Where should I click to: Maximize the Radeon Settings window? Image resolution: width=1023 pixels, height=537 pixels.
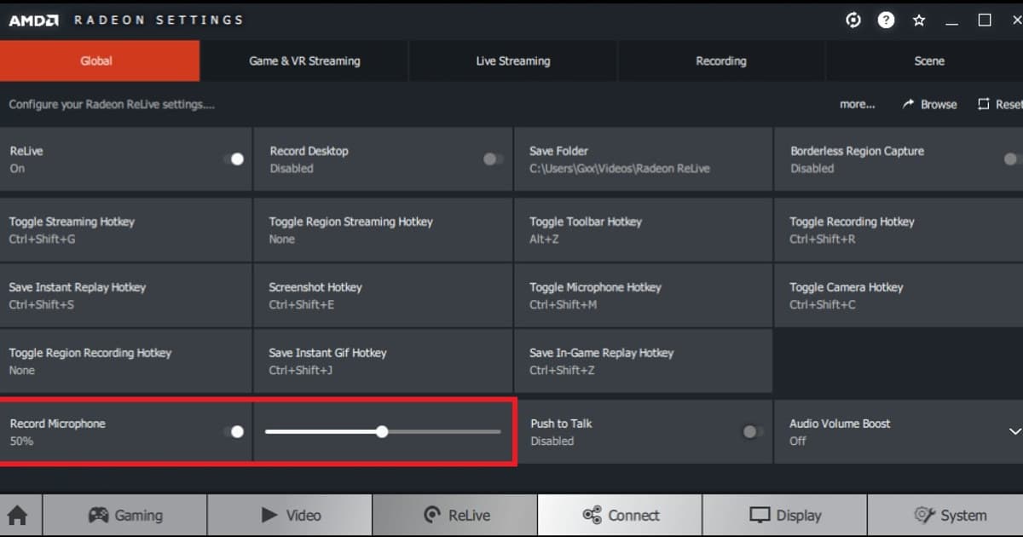tap(985, 20)
